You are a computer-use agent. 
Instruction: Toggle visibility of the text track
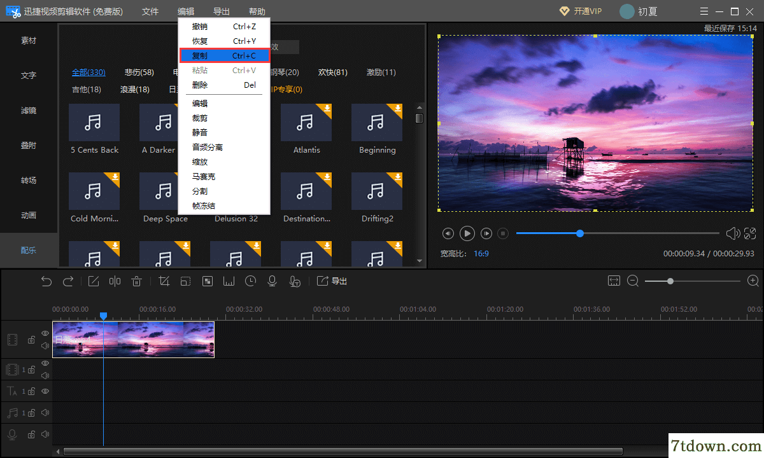[x=45, y=391]
